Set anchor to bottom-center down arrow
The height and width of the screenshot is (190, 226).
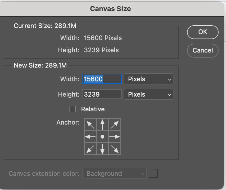[102, 149]
